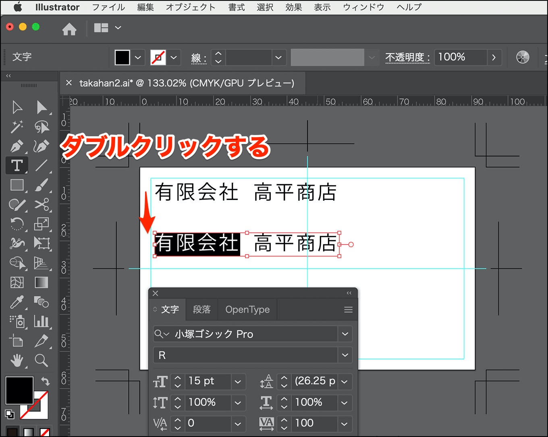Select the Hand tool
This screenshot has height=437, width=548.
tap(17, 360)
